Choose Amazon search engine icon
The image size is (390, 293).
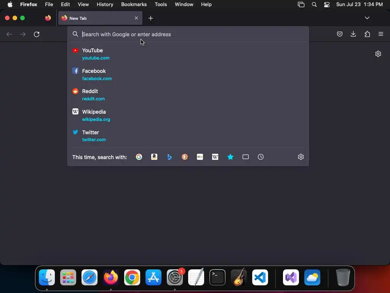pos(154,157)
